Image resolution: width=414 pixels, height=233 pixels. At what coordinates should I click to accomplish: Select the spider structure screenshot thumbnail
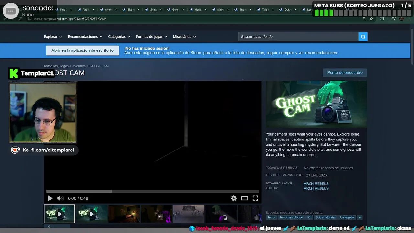click(189, 214)
